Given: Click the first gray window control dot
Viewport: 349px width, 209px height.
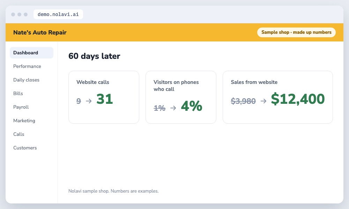Looking at the screenshot, I should (x=13, y=14).
